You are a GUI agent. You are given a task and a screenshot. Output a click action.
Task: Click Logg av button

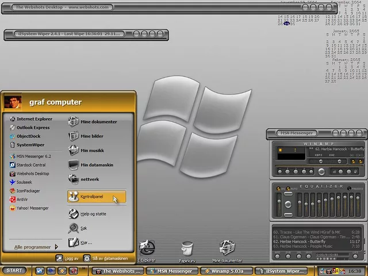[67, 258]
